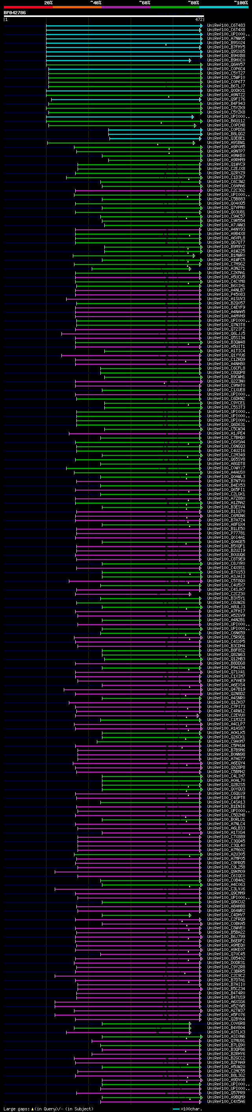Click the red 20% identity legend segment

[x=28, y=7]
